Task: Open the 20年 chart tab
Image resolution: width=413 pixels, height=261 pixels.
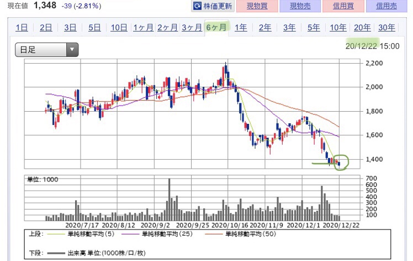Action: tap(362, 28)
